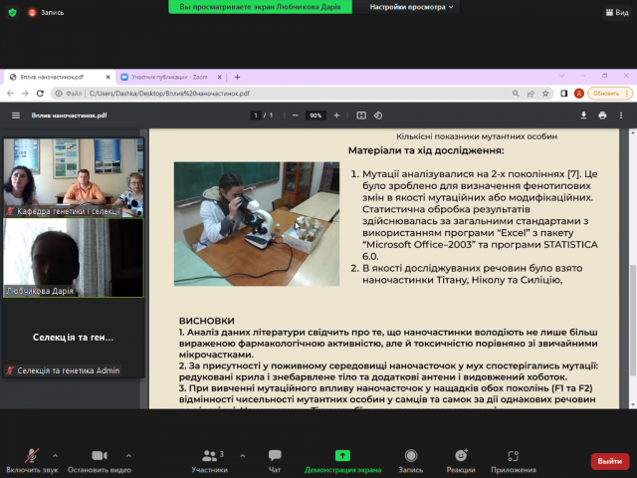Click the green Демонстрация экрана share icon

pos(341,455)
